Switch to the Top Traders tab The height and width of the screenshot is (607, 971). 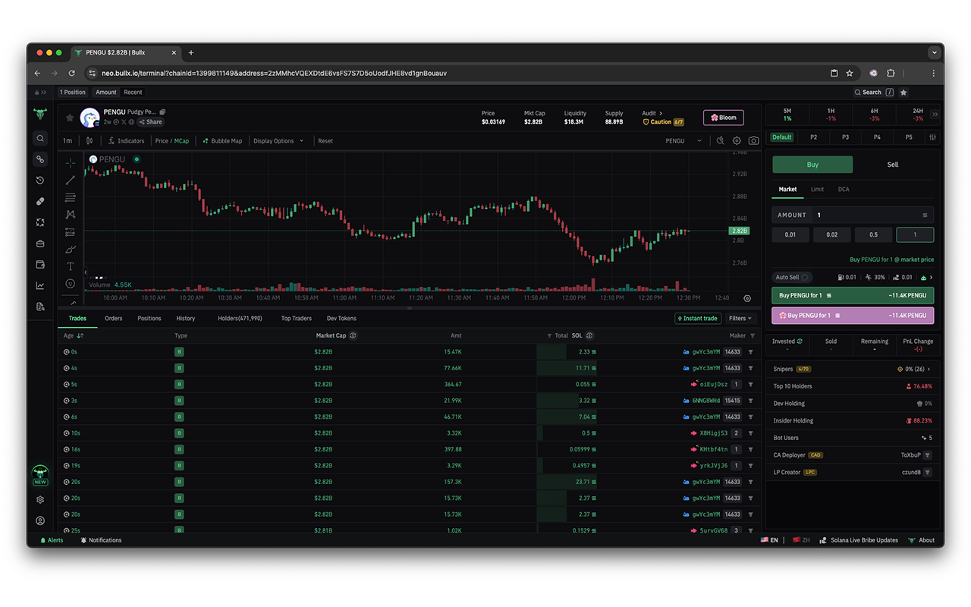pos(297,319)
